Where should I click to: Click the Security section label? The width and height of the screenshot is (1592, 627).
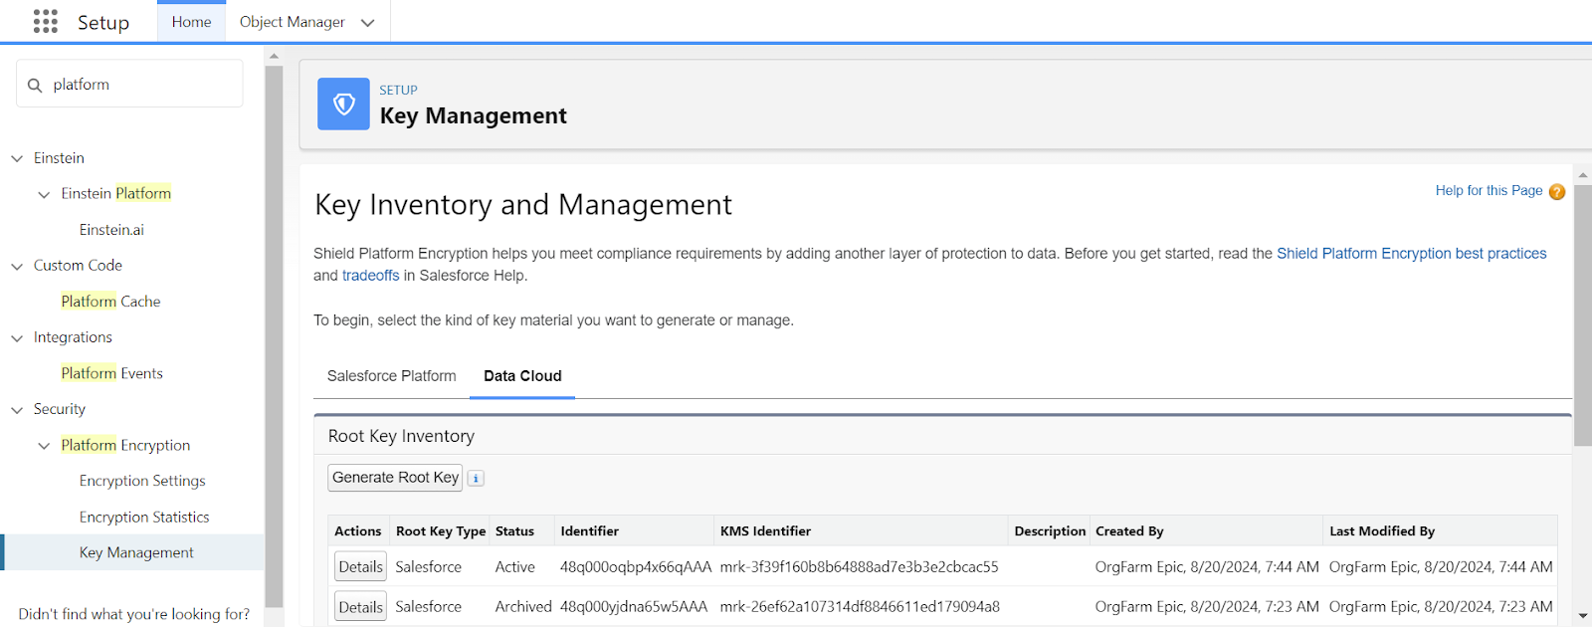[x=60, y=409]
